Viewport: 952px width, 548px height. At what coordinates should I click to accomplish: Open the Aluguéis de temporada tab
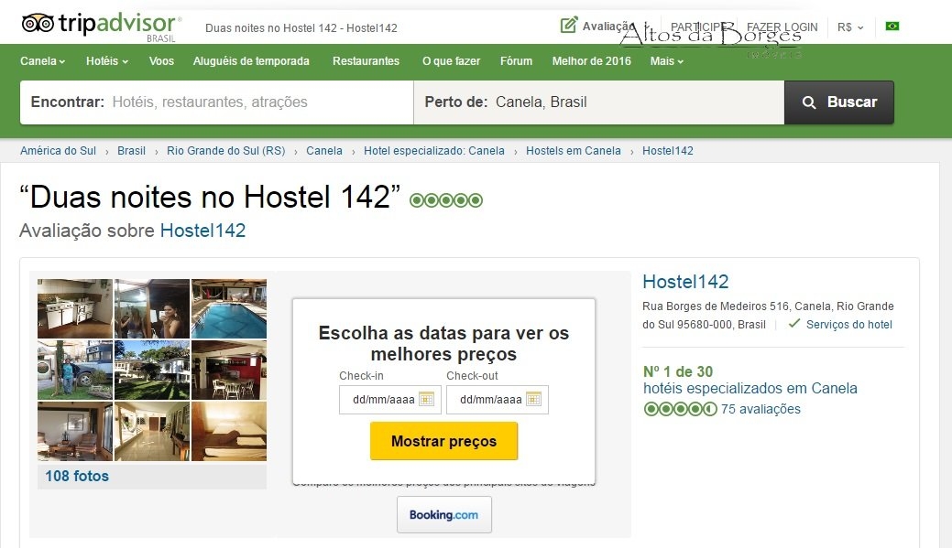[251, 61]
